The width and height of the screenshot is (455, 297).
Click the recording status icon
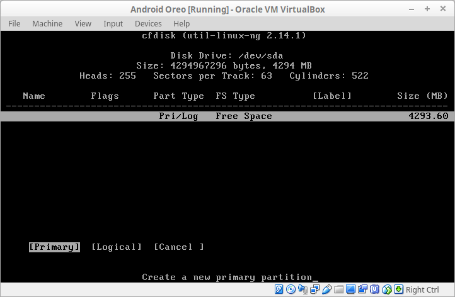[362, 289]
